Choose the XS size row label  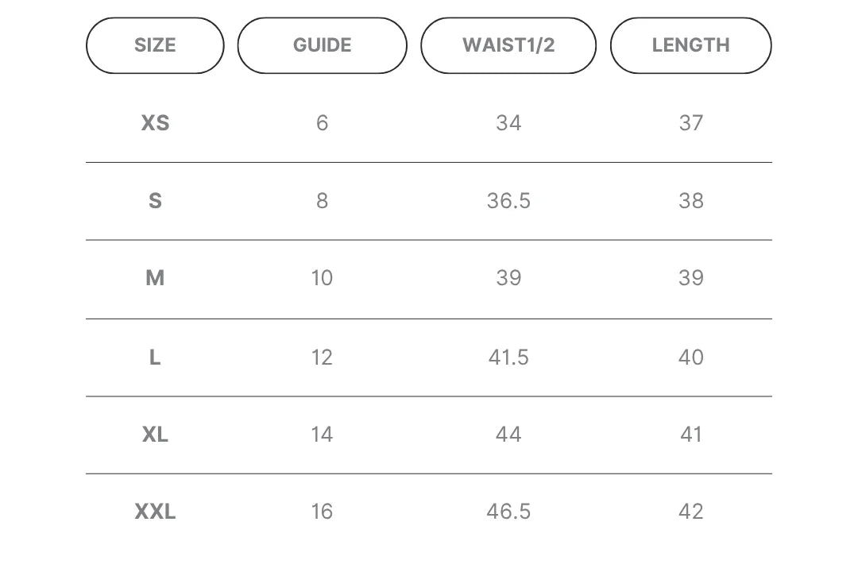coord(156,123)
